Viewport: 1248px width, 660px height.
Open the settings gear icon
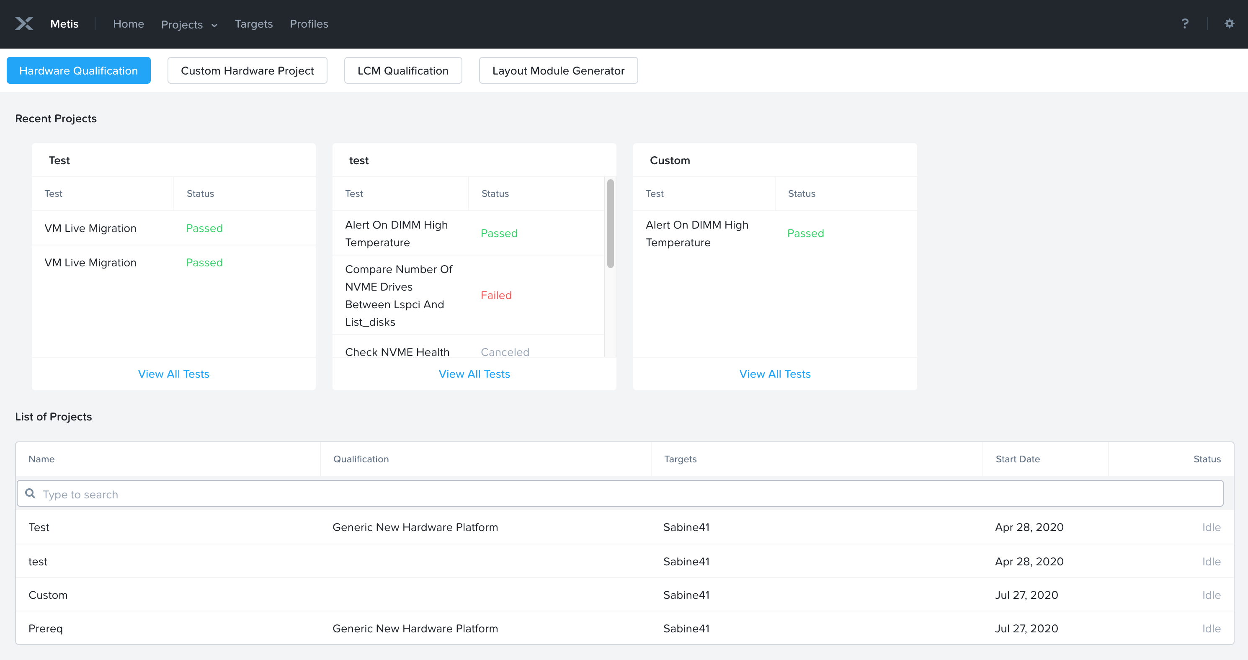pyautogui.click(x=1229, y=23)
